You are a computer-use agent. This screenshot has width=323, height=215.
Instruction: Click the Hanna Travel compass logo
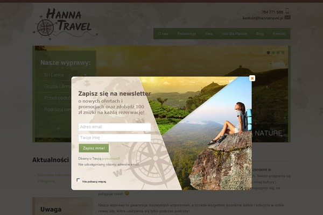pyautogui.click(x=65, y=24)
